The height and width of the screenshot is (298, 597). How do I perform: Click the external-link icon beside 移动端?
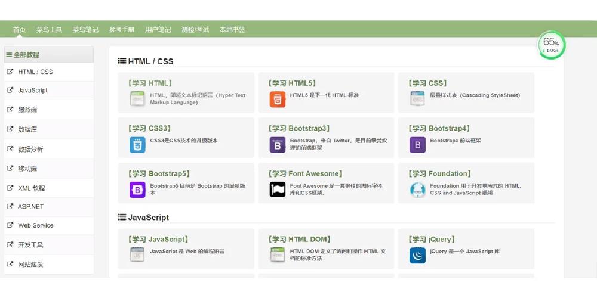10,168
